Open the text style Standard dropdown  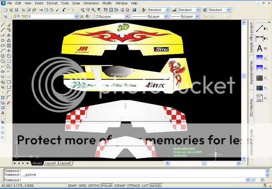[x=167, y=10]
